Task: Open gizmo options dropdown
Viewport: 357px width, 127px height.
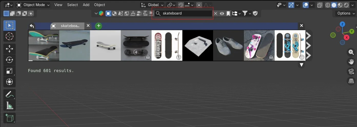Action: tap(298, 5)
